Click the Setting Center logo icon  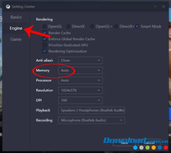[8, 7]
